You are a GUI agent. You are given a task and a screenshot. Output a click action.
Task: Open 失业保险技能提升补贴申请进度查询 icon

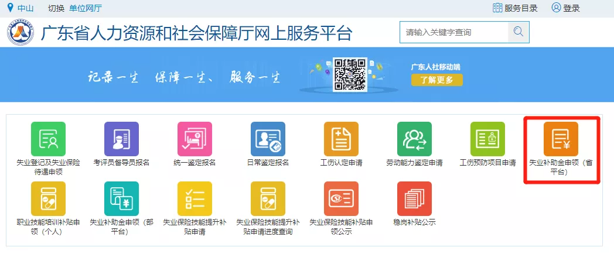click(268, 198)
